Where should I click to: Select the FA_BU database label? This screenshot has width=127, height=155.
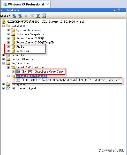(x=20, y=47)
